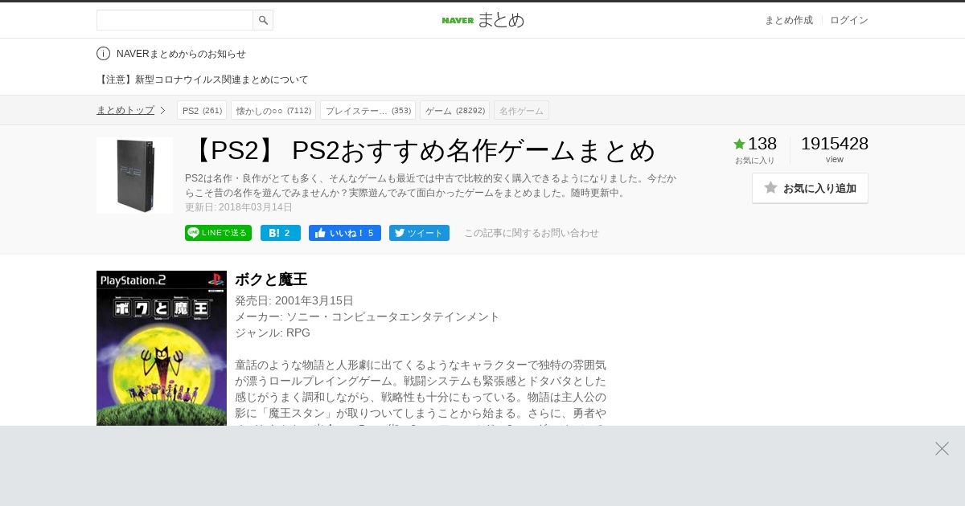Screen dimensions: 965x506
Task: Click the メーカー: ソニー line
Action: coord(368,316)
